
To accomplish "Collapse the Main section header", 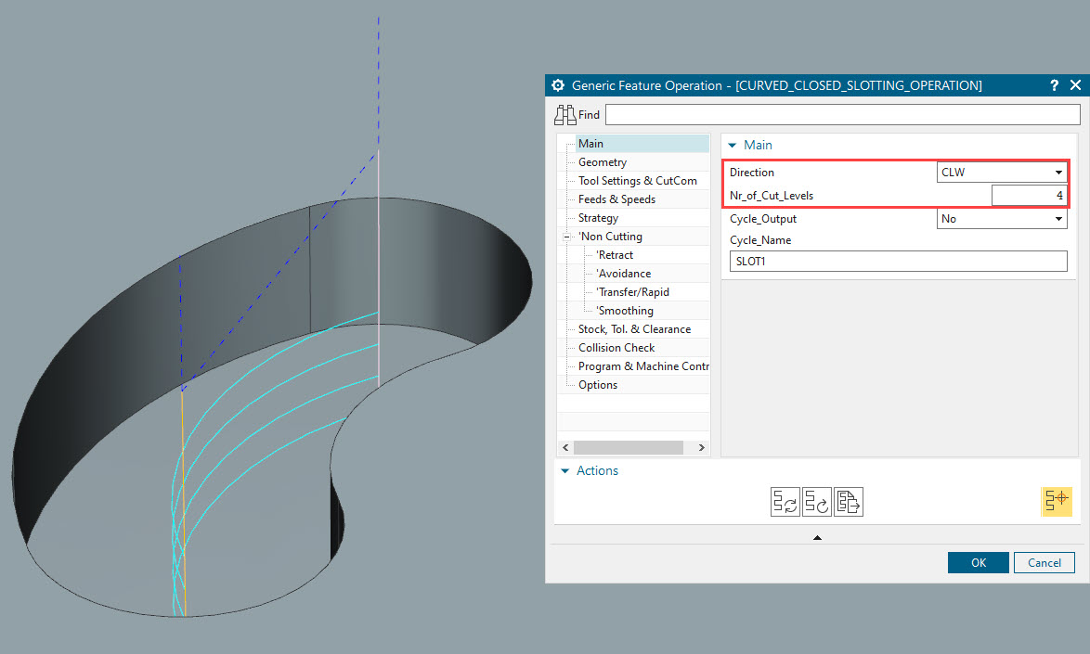I will tap(733, 145).
